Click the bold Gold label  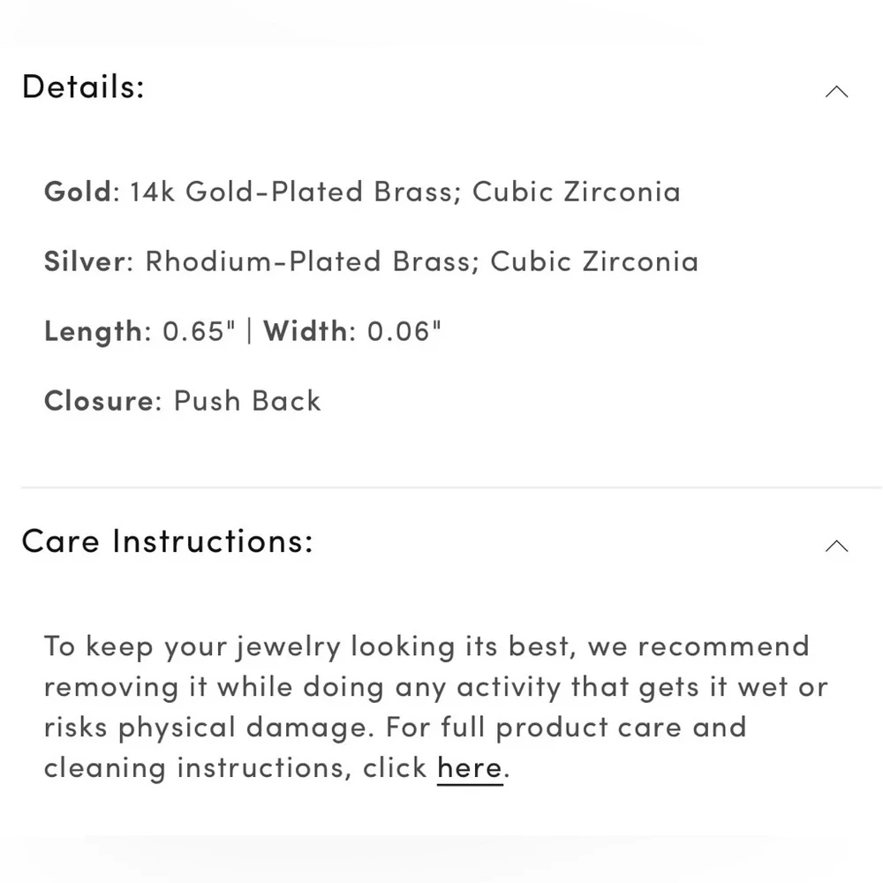tap(78, 192)
